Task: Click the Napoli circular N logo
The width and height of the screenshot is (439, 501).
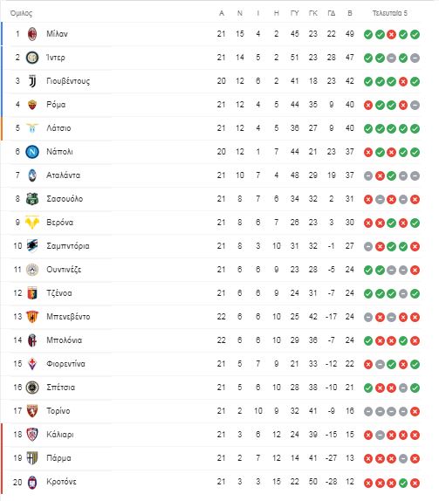Action: pos(32,152)
